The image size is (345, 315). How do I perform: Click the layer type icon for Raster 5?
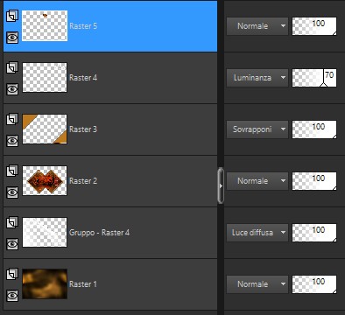(12, 16)
